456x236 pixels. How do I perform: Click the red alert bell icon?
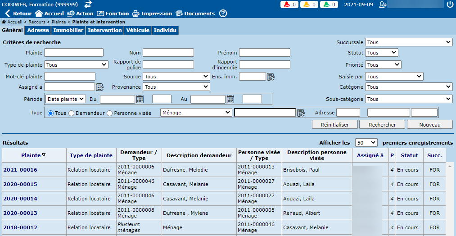click(x=286, y=5)
